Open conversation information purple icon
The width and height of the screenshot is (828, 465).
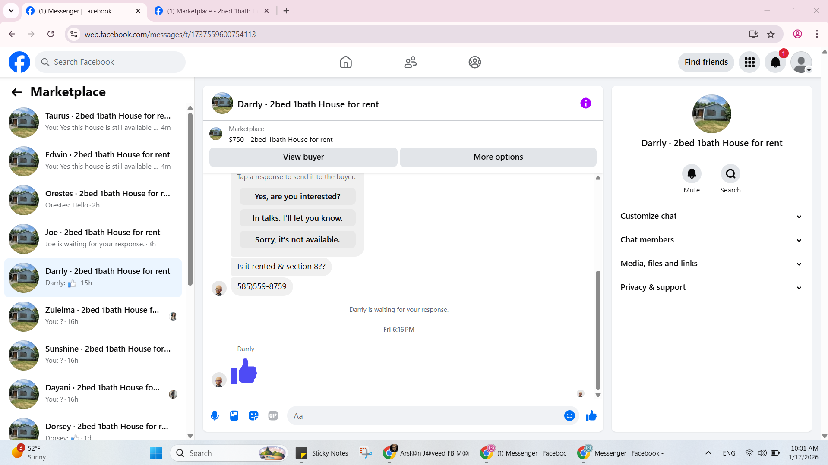click(x=586, y=103)
